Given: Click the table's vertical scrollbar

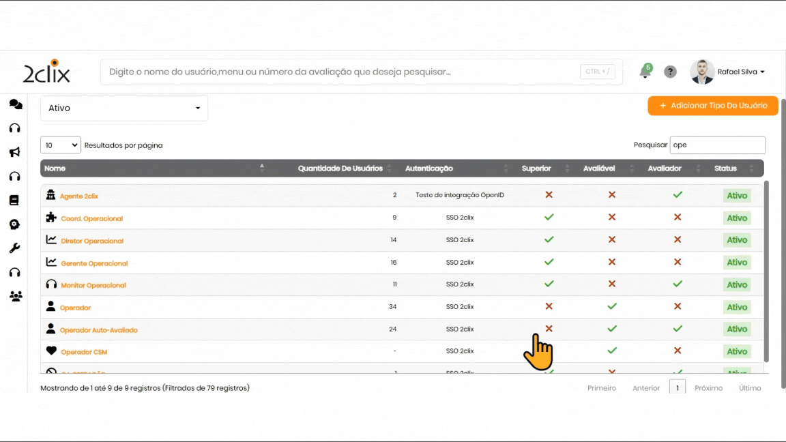Looking at the screenshot, I should coord(766,273).
